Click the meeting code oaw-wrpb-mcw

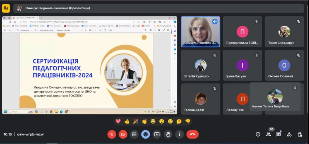[31, 134]
